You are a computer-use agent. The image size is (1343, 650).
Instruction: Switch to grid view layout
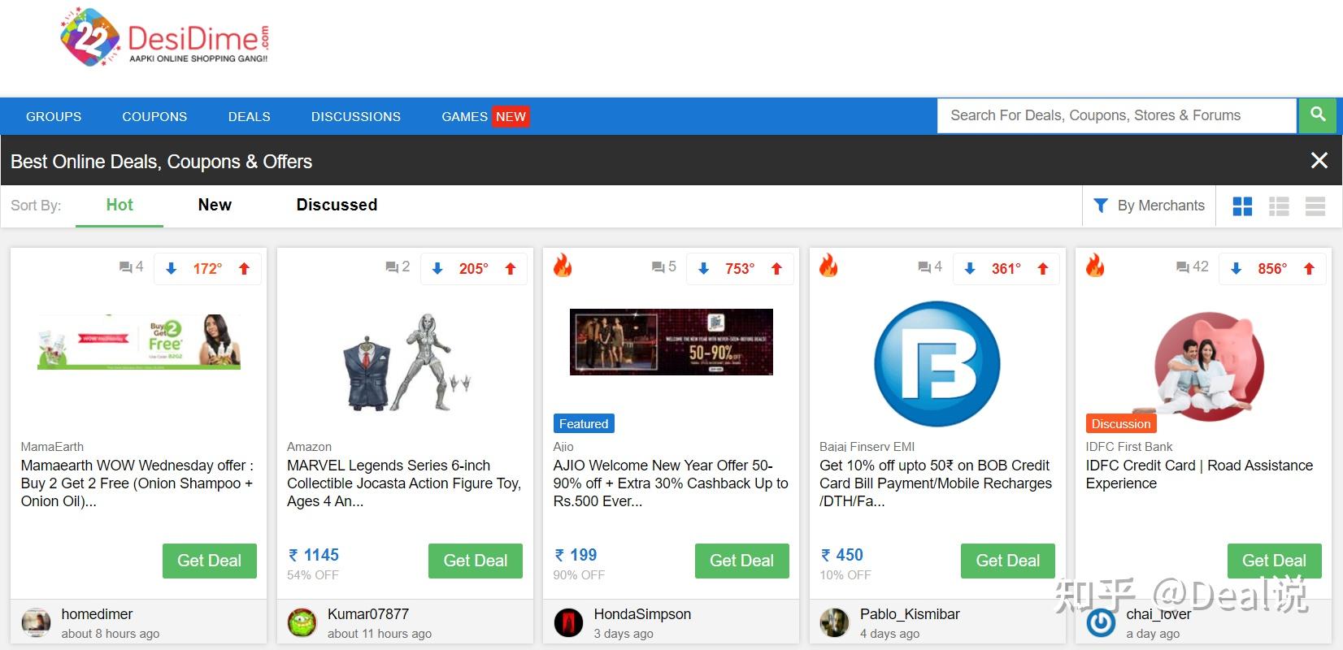1242,206
